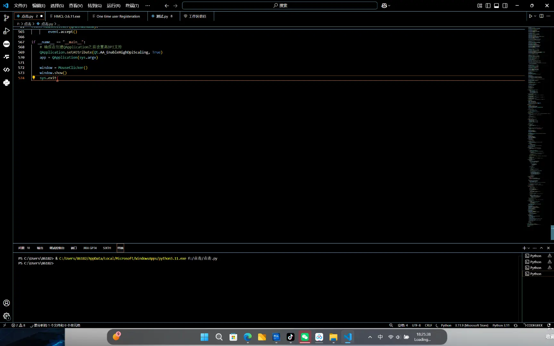This screenshot has width=554, height=346.
Task: Select the Python language mode
Action: click(446, 325)
